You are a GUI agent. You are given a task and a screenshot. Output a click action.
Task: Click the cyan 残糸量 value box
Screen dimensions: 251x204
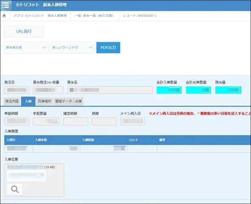point(228,90)
